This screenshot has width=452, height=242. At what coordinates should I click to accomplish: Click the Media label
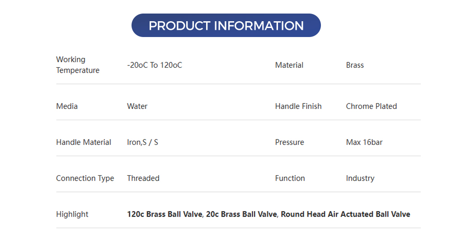pos(67,106)
